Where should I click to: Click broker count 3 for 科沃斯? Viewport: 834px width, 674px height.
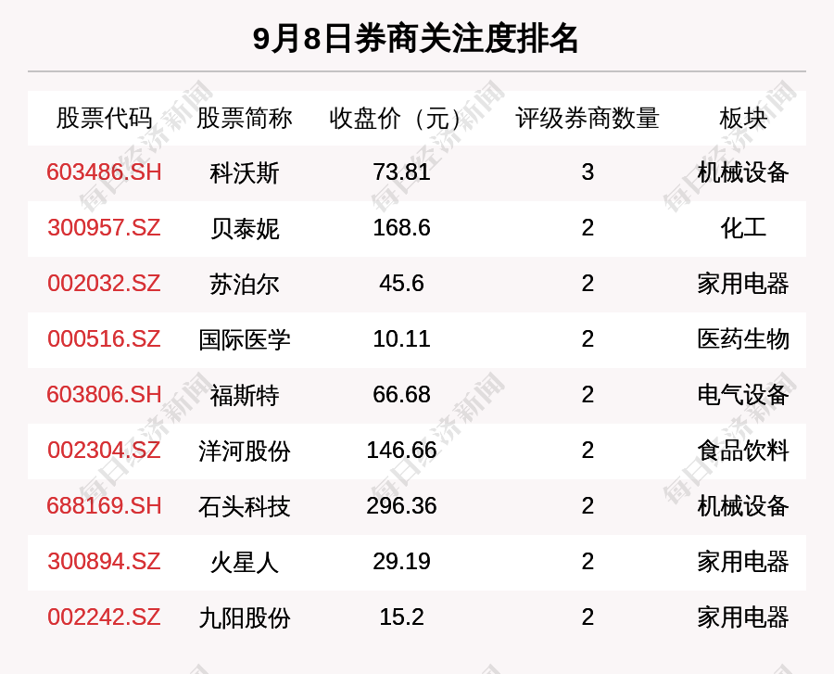click(x=588, y=172)
